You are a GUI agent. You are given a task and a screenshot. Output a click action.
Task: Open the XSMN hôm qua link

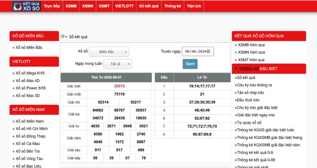[x=251, y=52]
